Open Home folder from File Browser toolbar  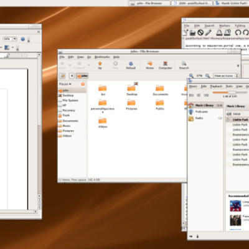(x=149, y=65)
